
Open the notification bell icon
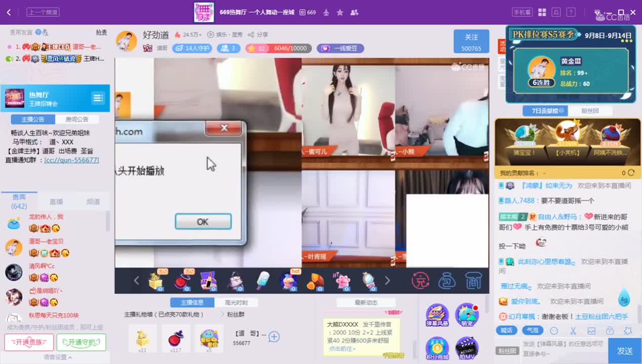pos(556,12)
